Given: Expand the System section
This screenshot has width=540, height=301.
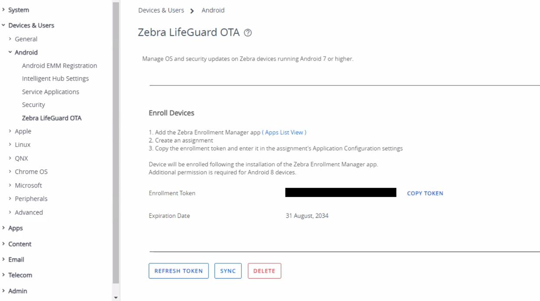Looking at the screenshot, I should (x=18, y=10).
